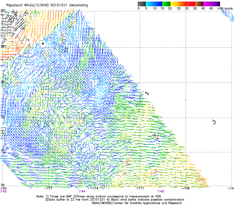Screen dimensions: 234x205
Task: Click the "-171" longitude axis label
Action: pyautogui.click(x=140, y=188)
